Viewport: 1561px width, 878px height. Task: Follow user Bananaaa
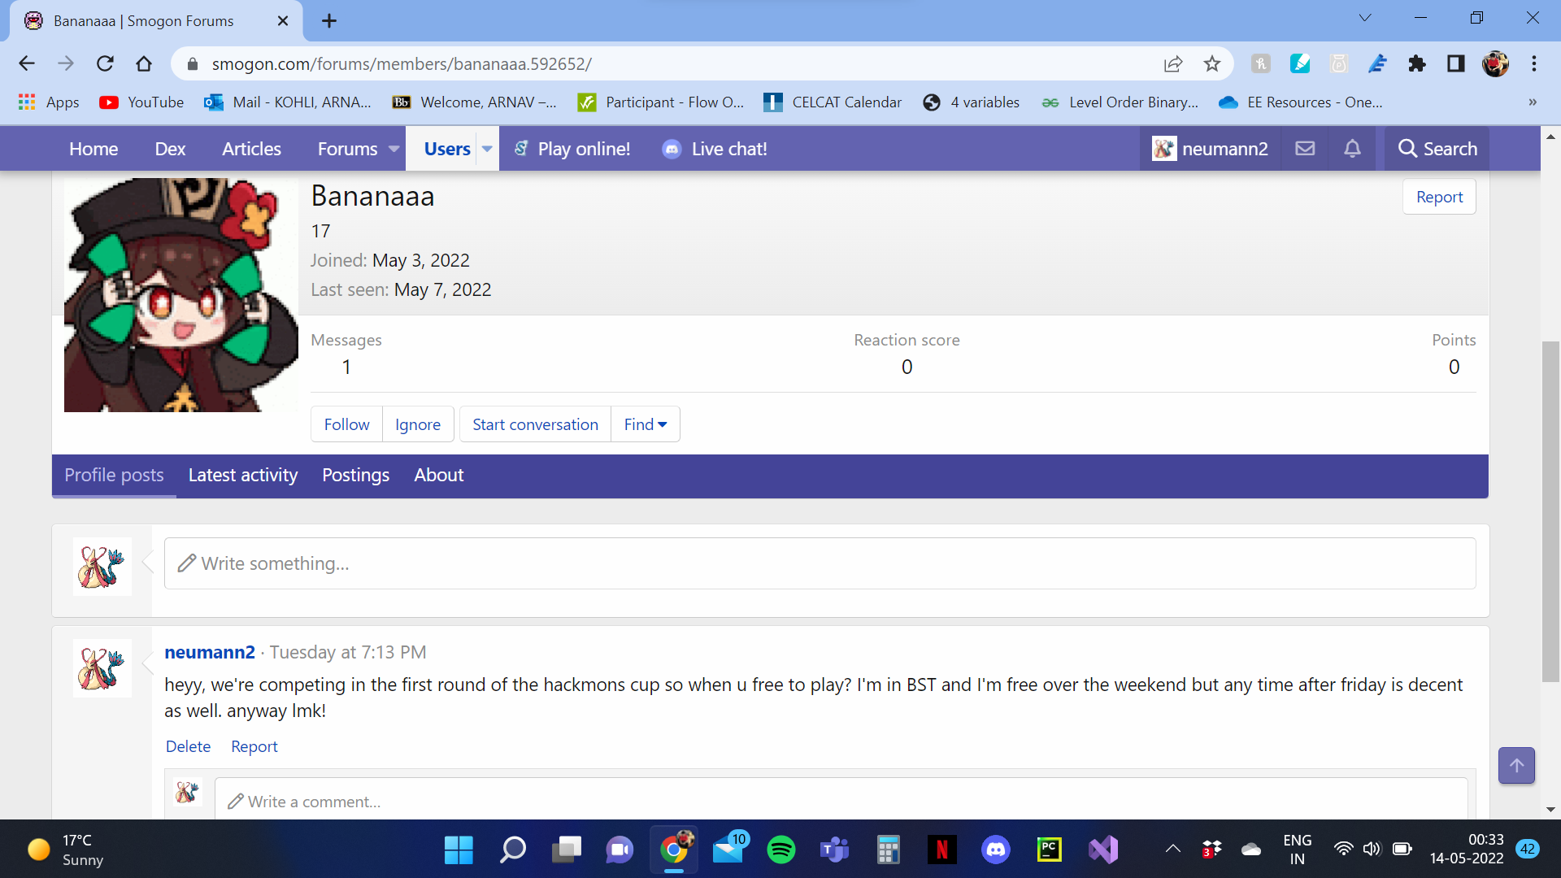click(x=346, y=424)
